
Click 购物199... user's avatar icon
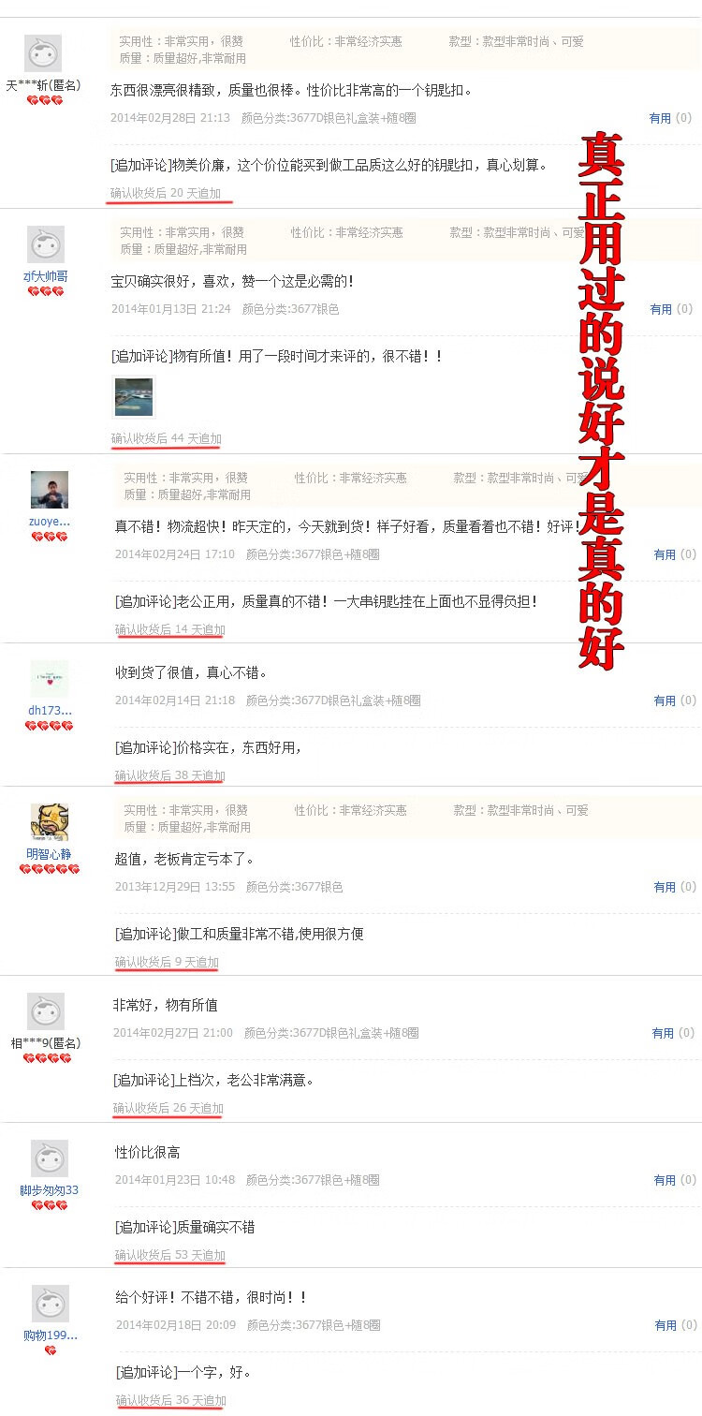[51, 1304]
